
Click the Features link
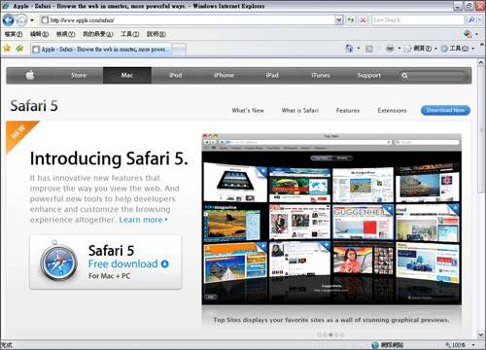(348, 111)
